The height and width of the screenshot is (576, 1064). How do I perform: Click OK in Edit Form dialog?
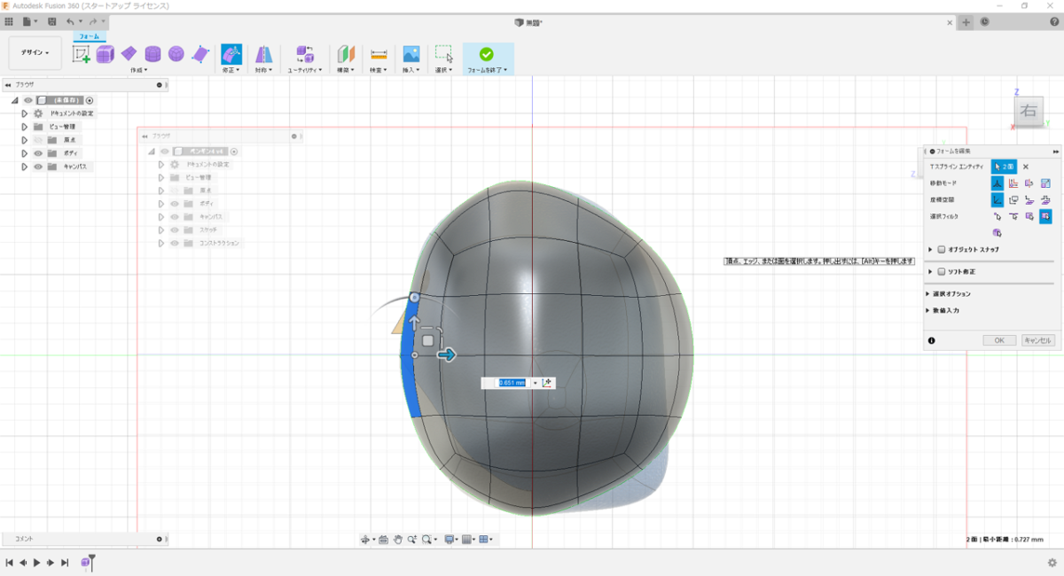pyautogui.click(x=999, y=340)
